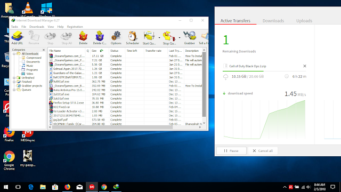Open the Downloads menu in IDM

coord(37,27)
